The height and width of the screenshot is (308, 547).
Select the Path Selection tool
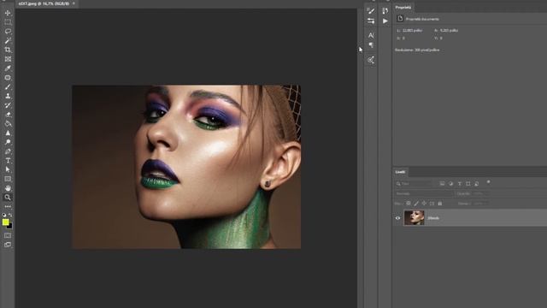[x=8, y=169]
